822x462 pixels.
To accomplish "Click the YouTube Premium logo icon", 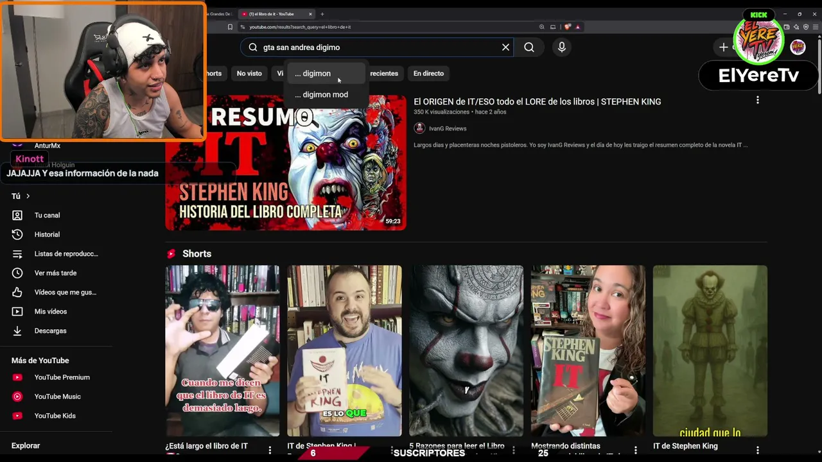I will (x=17, y=377).
